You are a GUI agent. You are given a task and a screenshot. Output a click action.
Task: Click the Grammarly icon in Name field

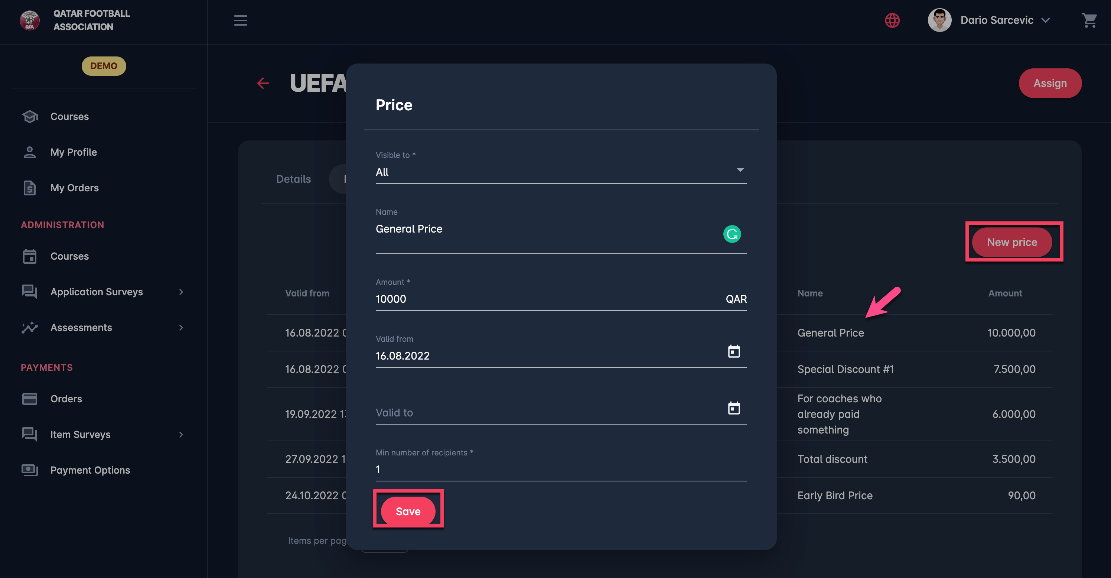[732, 234]
